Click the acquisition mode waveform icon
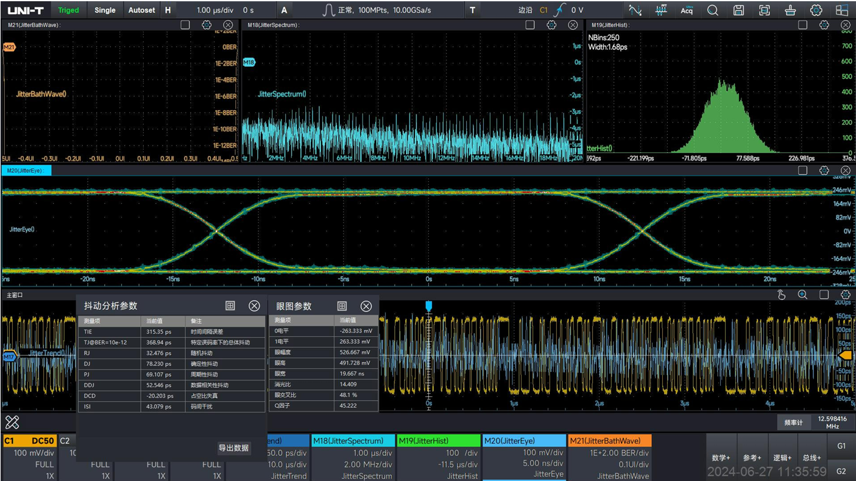 329,10
